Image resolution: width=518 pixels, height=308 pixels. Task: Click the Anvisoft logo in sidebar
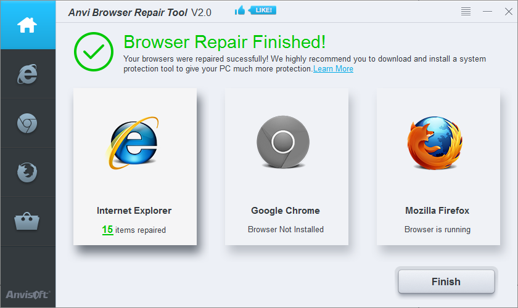coord(28,294)
